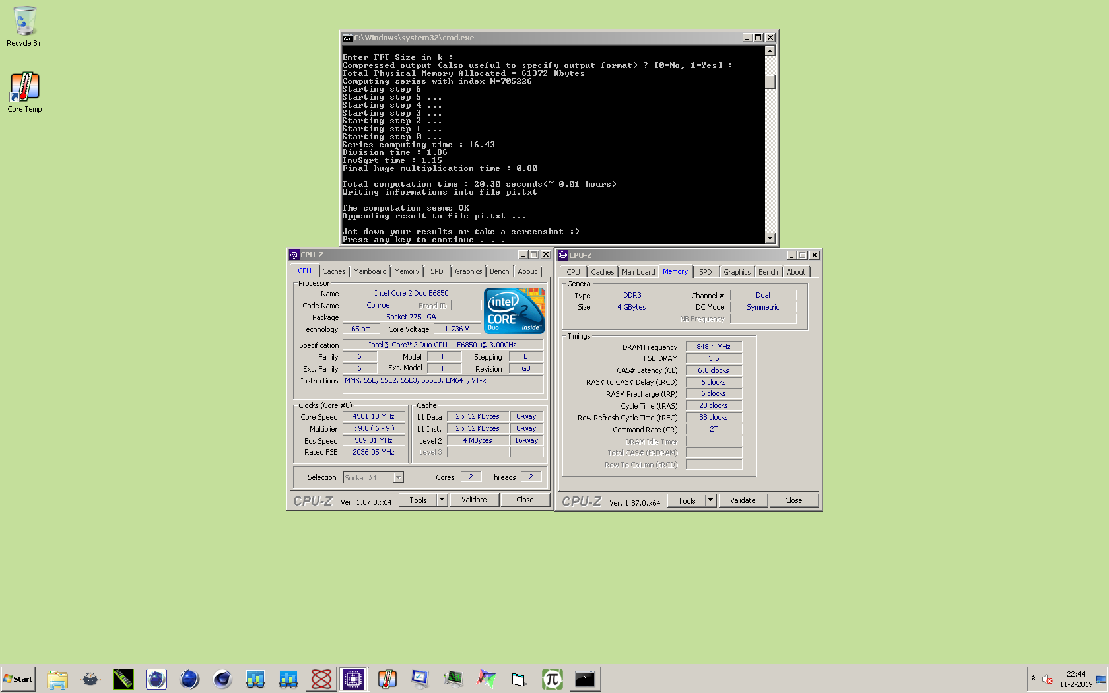
Task: Open the Core Temp thermometer taskbar icon
Action: (x=387, y=679)
